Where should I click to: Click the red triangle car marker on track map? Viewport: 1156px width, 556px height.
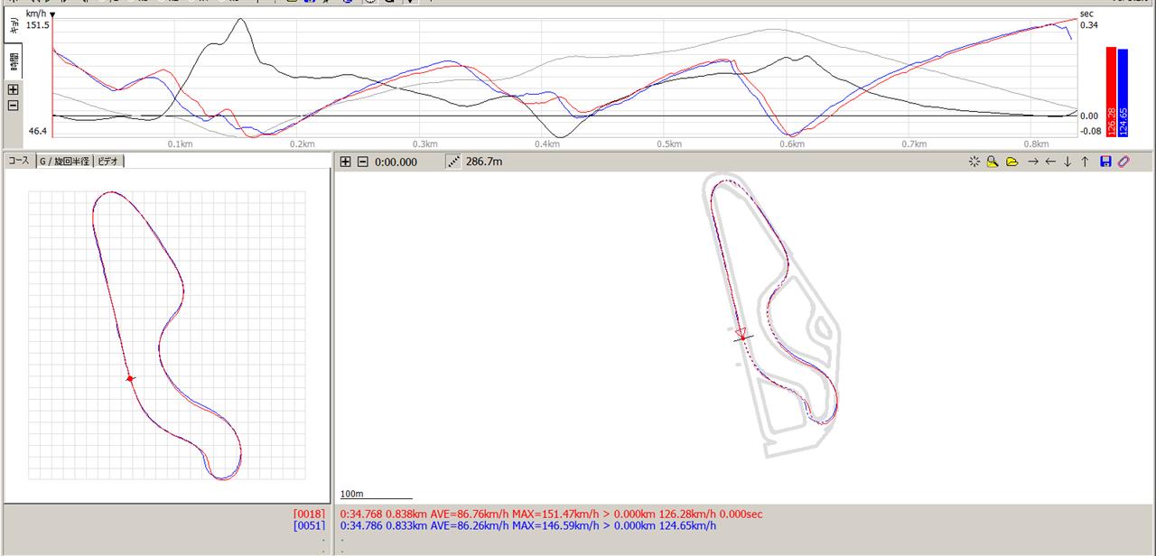coord(741,335)
